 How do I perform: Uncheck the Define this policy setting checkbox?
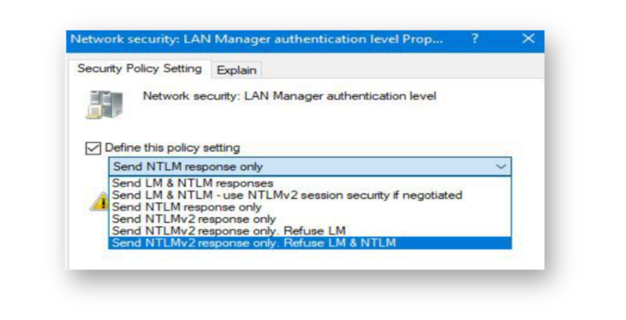(x=93, y=148)
